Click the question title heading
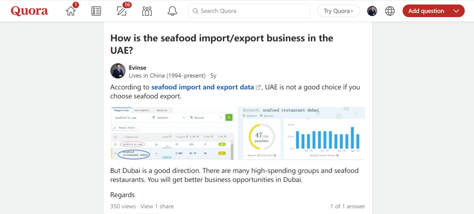 222,44
